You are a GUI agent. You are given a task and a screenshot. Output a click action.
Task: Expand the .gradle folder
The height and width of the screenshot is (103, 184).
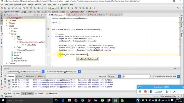tap(7, 20)
